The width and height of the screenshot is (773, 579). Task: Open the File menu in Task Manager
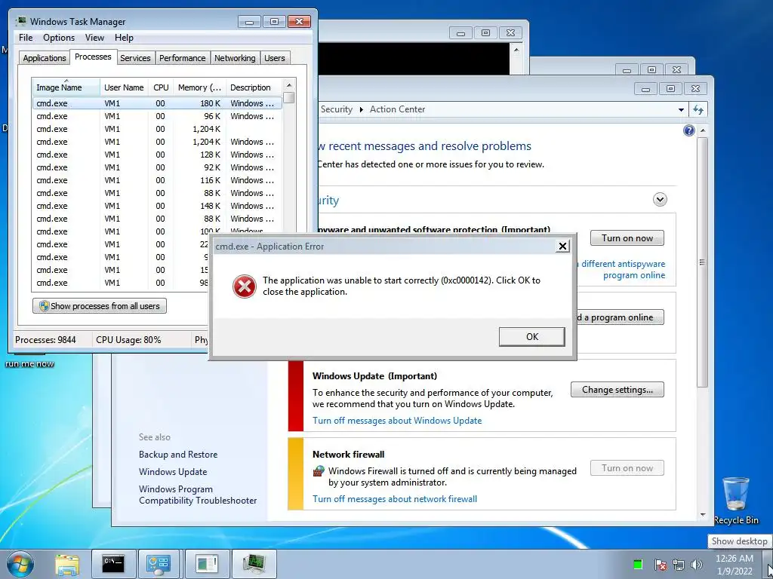click(x=26, y=38)
